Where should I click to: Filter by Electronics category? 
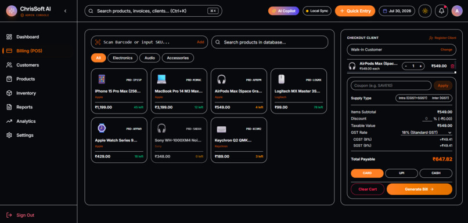[x=123, y=58]
